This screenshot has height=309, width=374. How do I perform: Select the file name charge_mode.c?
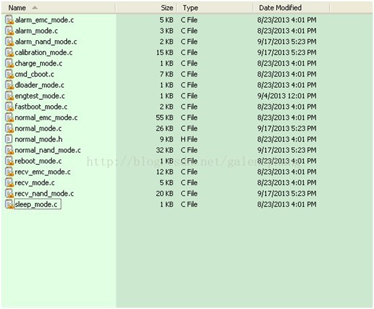coord(38,64)
